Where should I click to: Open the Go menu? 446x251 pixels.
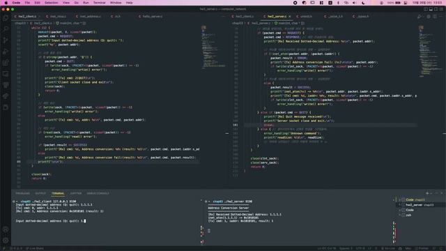point(76,3)
